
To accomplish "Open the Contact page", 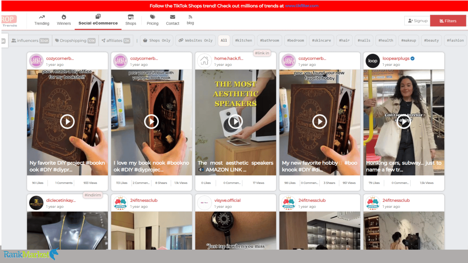I will coord(173,21).
